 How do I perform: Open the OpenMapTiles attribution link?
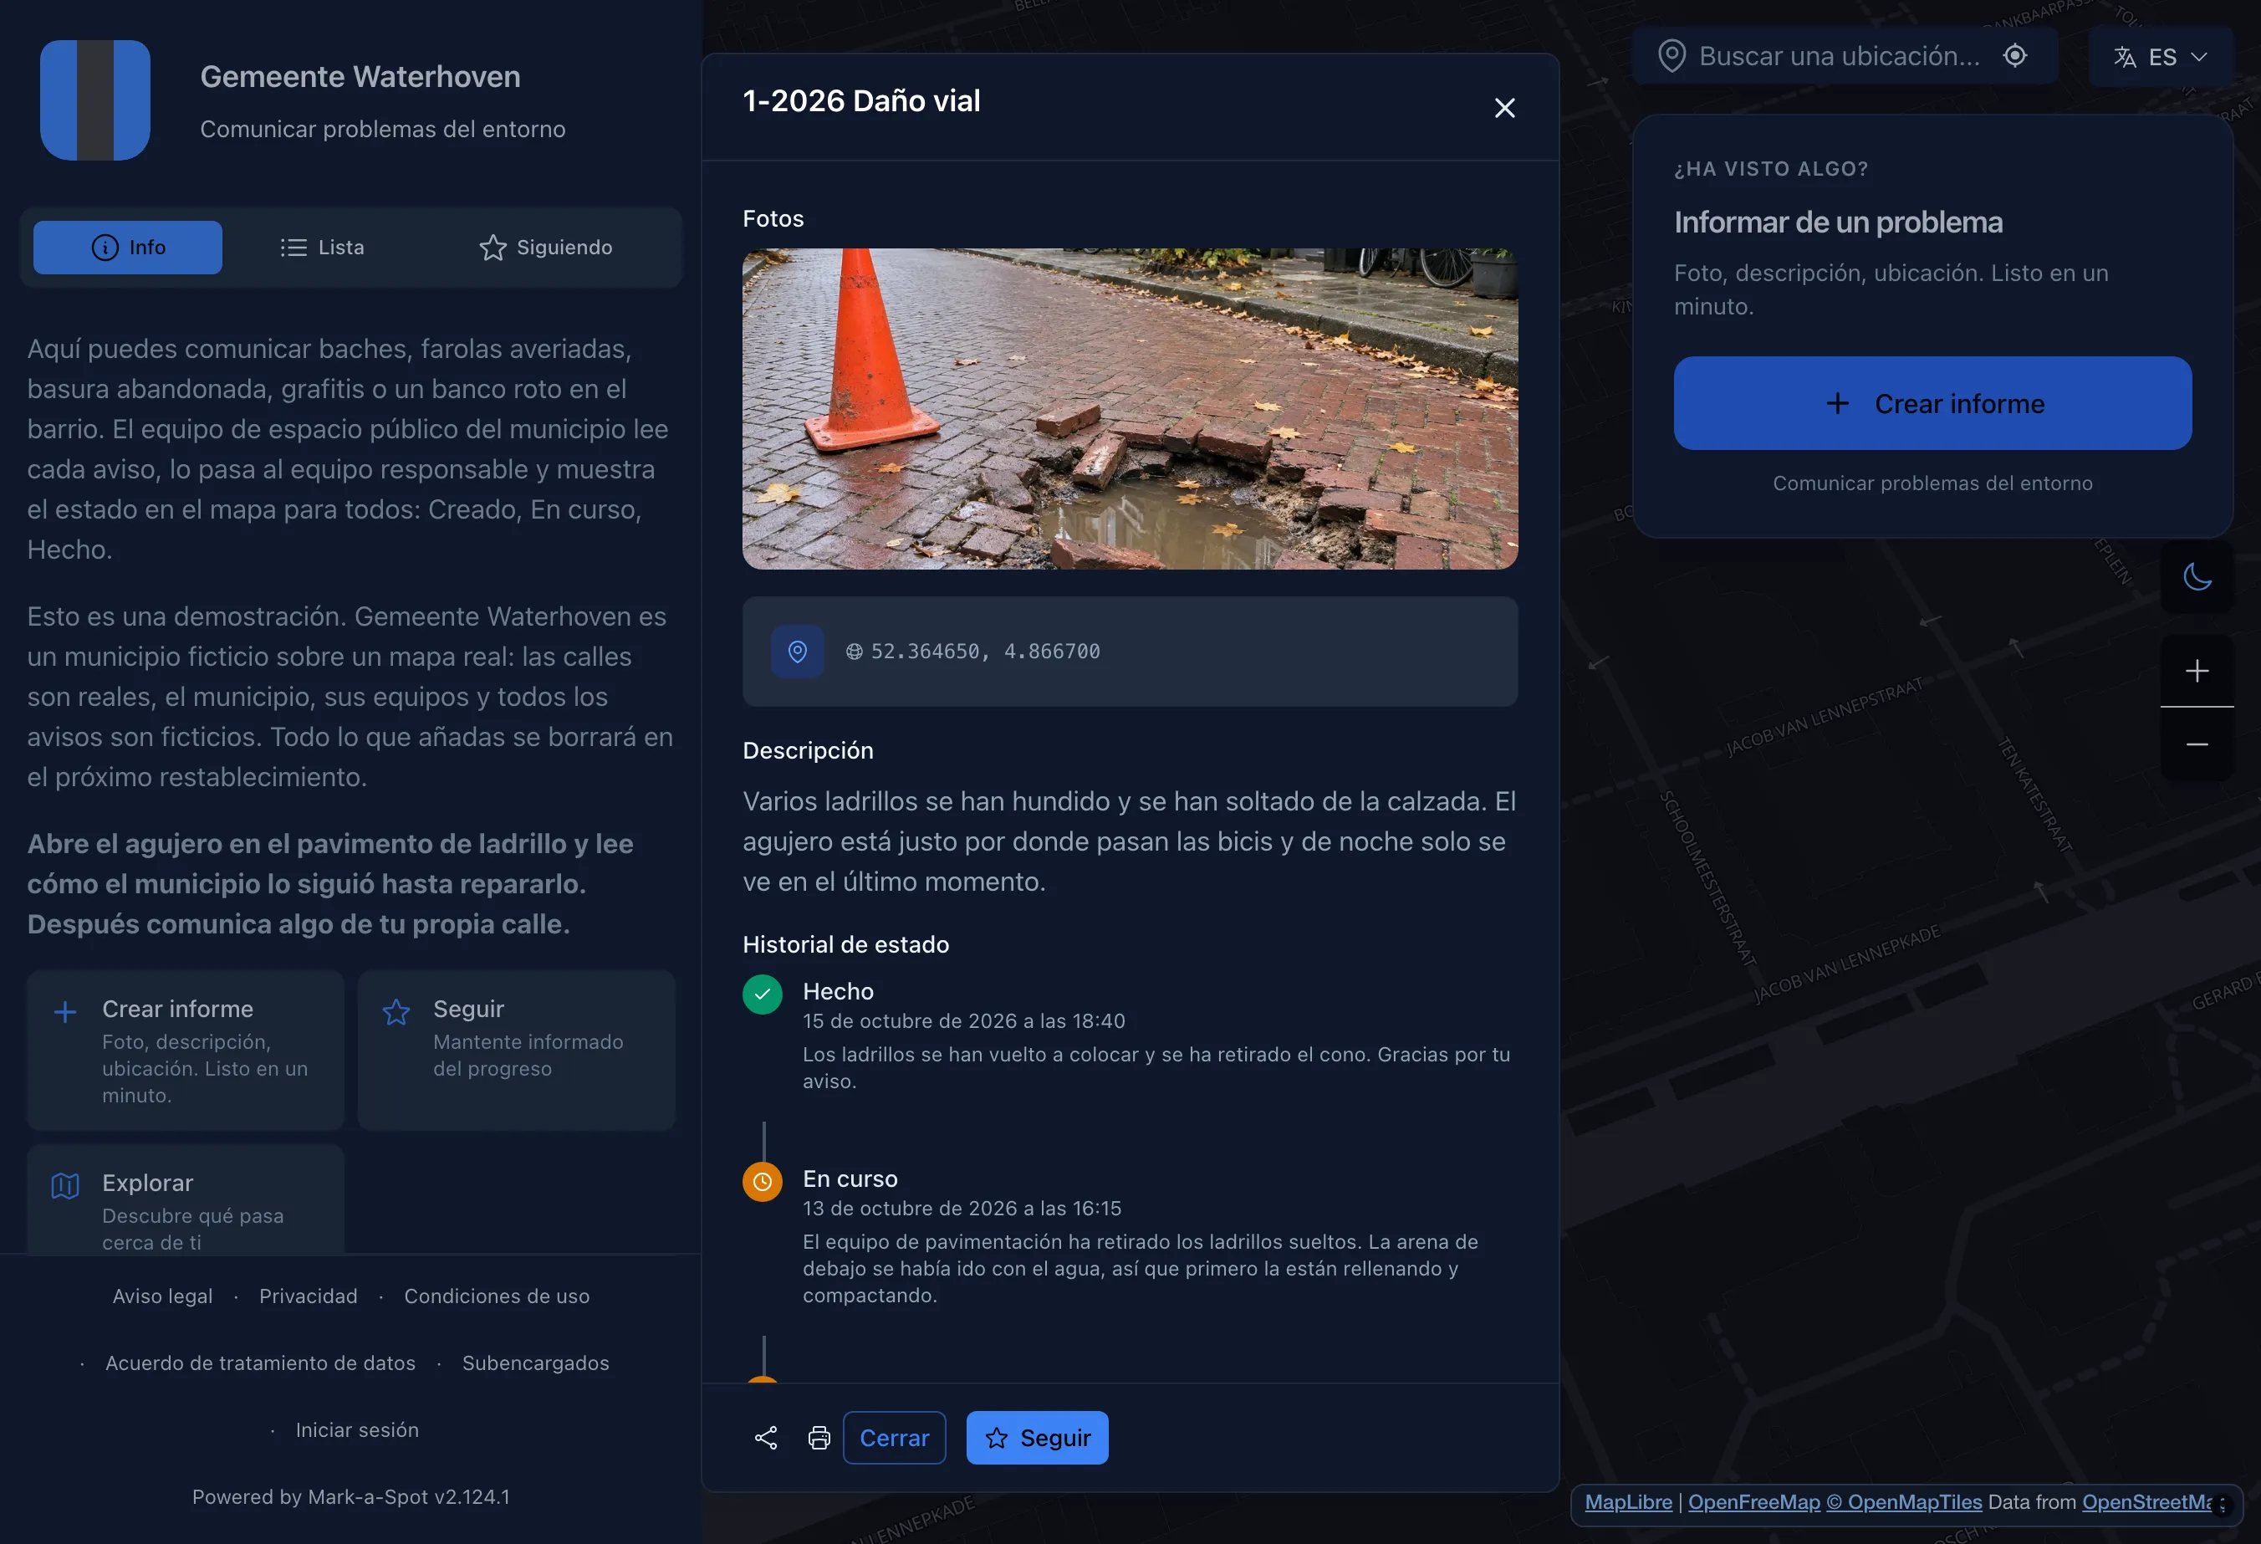click(x=1904, y=1502)
